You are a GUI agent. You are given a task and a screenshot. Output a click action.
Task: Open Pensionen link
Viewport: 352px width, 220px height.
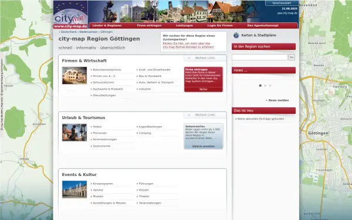click(100, 133)
